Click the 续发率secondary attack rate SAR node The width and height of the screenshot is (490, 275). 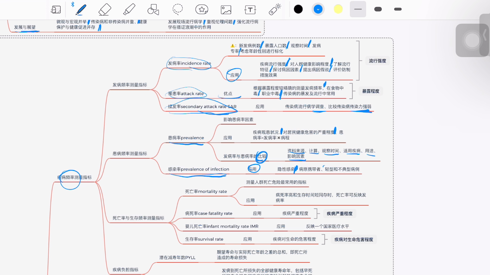click(x=202, y=107)
